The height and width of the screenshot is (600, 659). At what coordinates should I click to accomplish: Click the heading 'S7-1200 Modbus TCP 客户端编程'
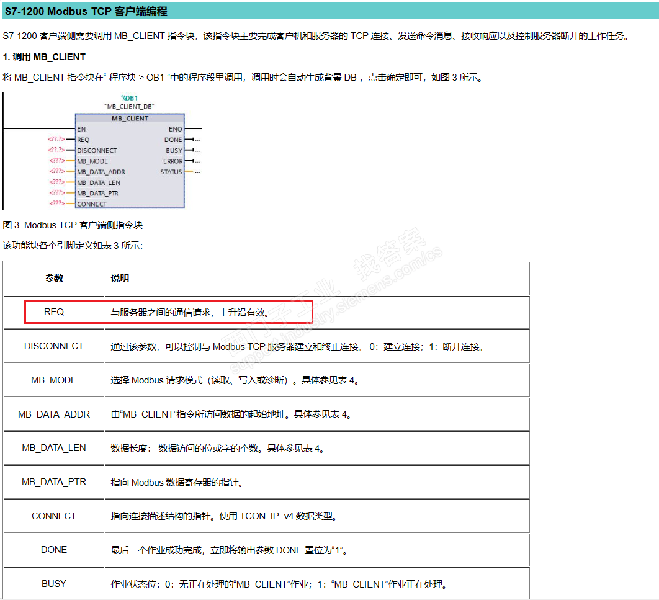(x=86, y=11)
